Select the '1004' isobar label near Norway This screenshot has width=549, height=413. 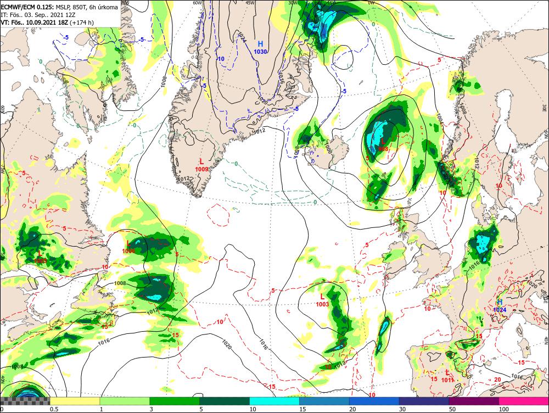click(440, 119)
